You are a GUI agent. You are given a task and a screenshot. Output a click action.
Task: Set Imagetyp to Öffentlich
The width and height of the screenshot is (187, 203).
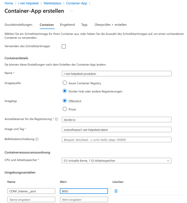coord(65,101)
